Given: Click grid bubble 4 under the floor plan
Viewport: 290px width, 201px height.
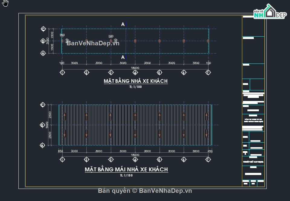Looking at the screenshot, I should (135, 72).
